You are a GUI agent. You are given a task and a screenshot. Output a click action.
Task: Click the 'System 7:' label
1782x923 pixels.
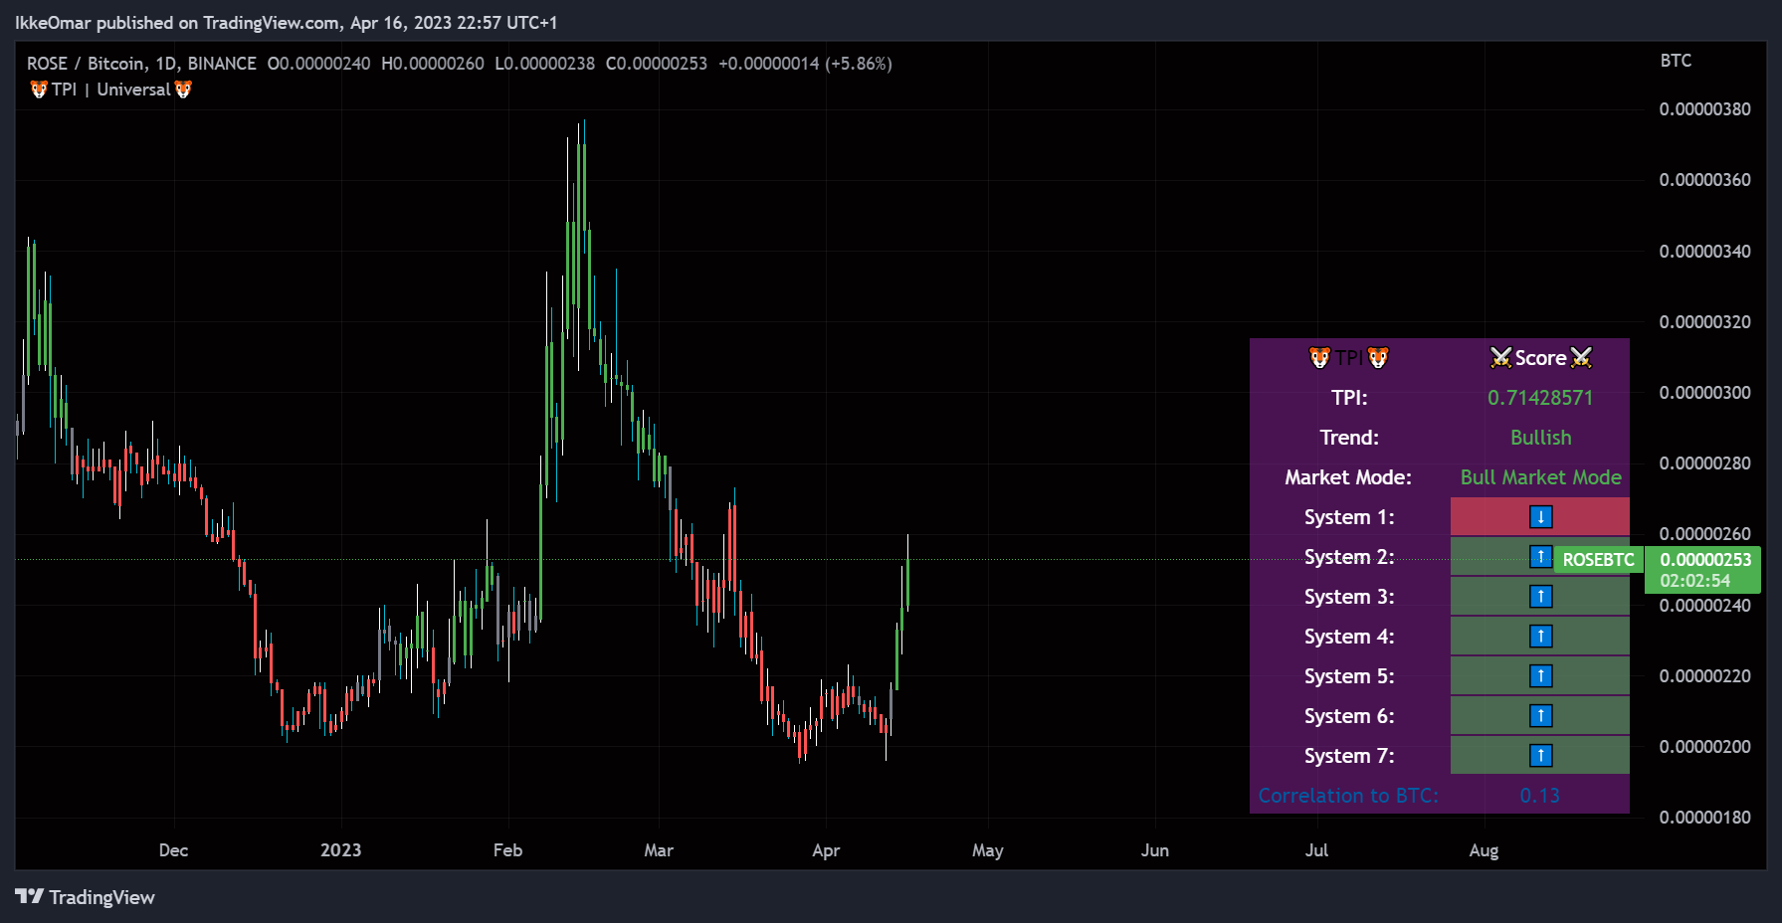(1349, 756)
